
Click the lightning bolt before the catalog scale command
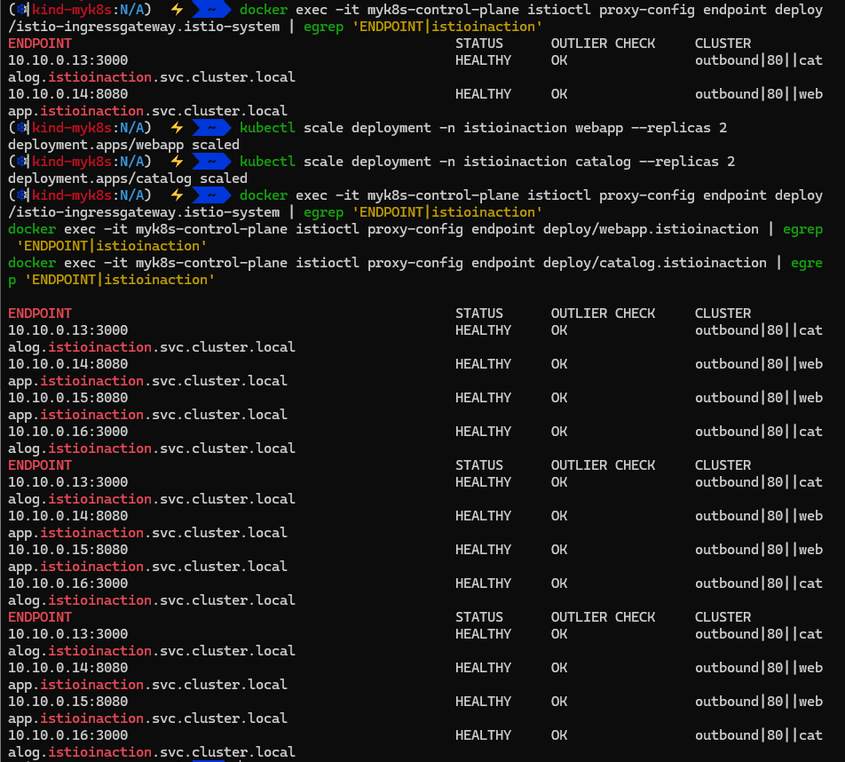click(177, 162)
